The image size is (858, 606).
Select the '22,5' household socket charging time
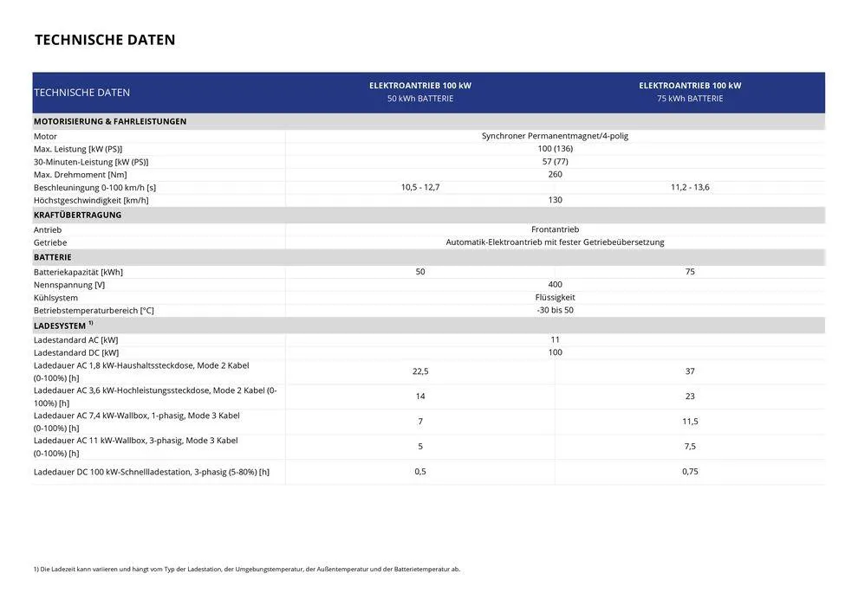(420, 371)
